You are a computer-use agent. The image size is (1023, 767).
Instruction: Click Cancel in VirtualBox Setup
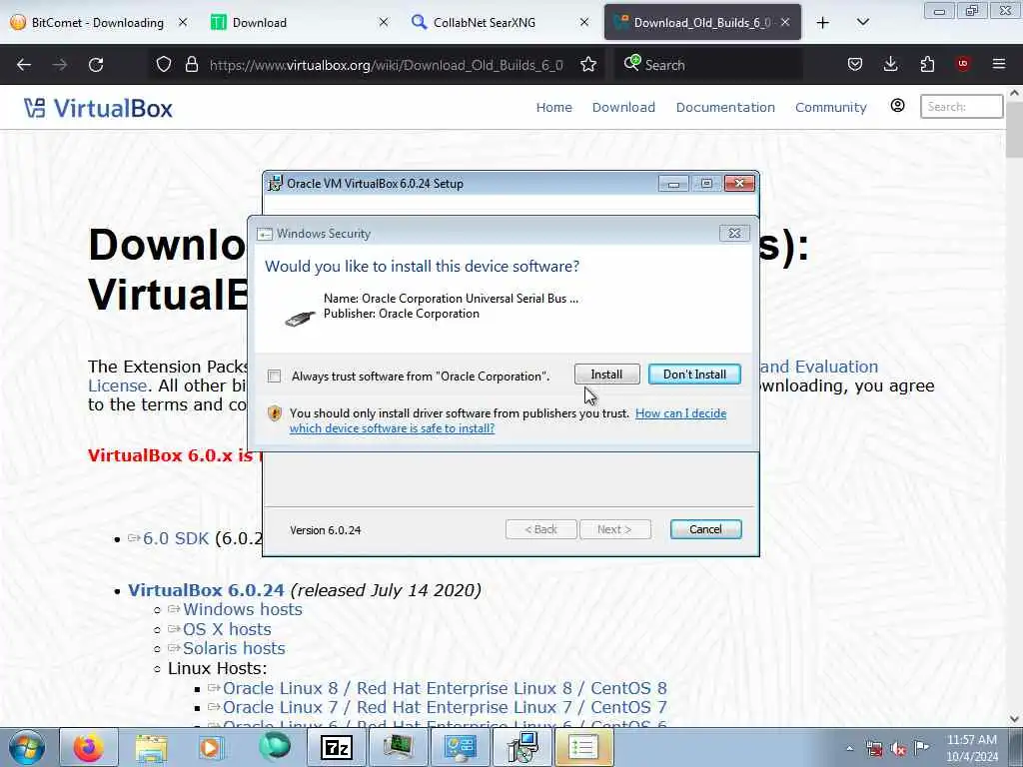(705, 529)
